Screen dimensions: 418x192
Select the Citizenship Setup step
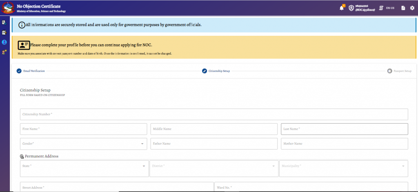pyautogui.click(x=216, y=71)
